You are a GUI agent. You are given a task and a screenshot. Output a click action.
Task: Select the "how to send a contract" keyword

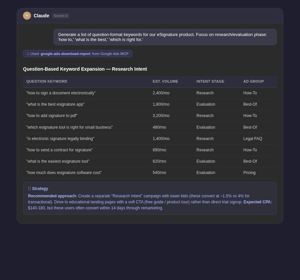(x=60, y=150)
